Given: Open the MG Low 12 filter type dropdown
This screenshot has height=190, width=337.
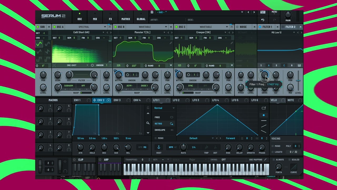Looking at the screenshot, I should [x=277, y=32].
